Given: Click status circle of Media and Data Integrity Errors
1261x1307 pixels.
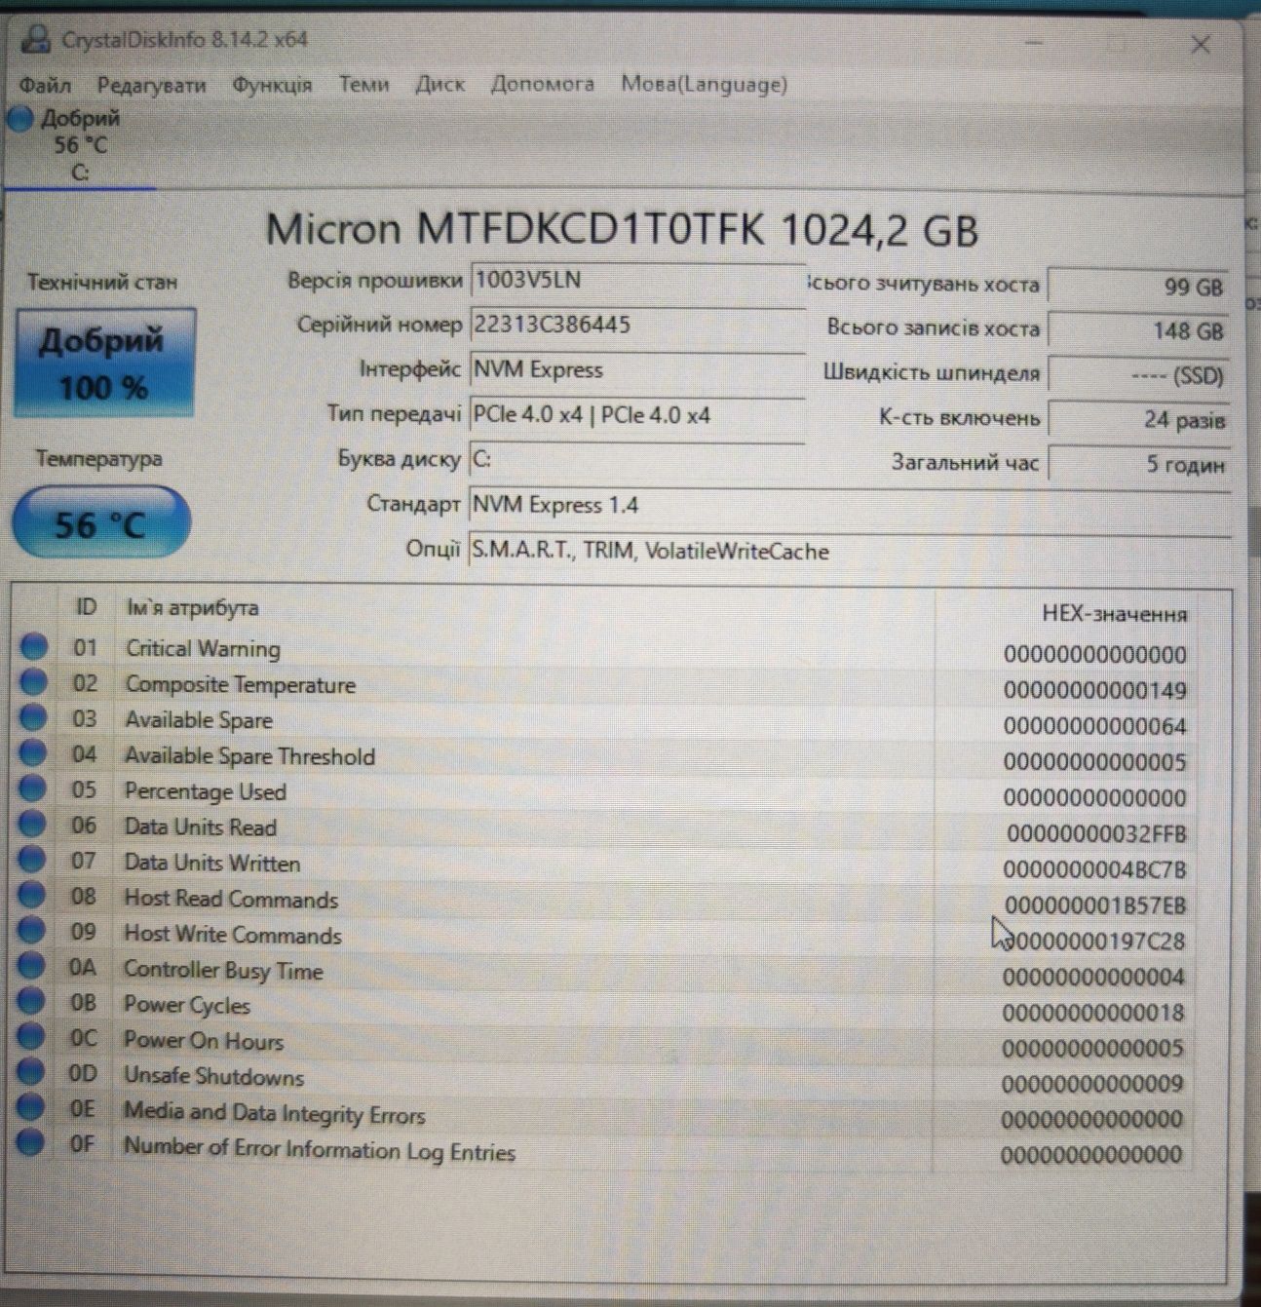Looking at the screenshot, I should pyautogui.click(x=31, y=1107).
